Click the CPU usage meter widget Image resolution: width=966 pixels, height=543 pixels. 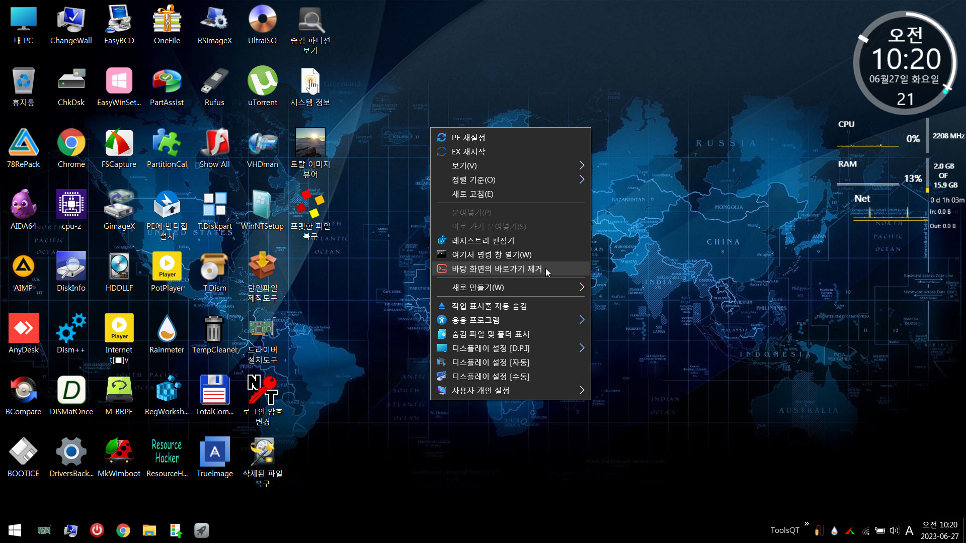click(879, 135)
